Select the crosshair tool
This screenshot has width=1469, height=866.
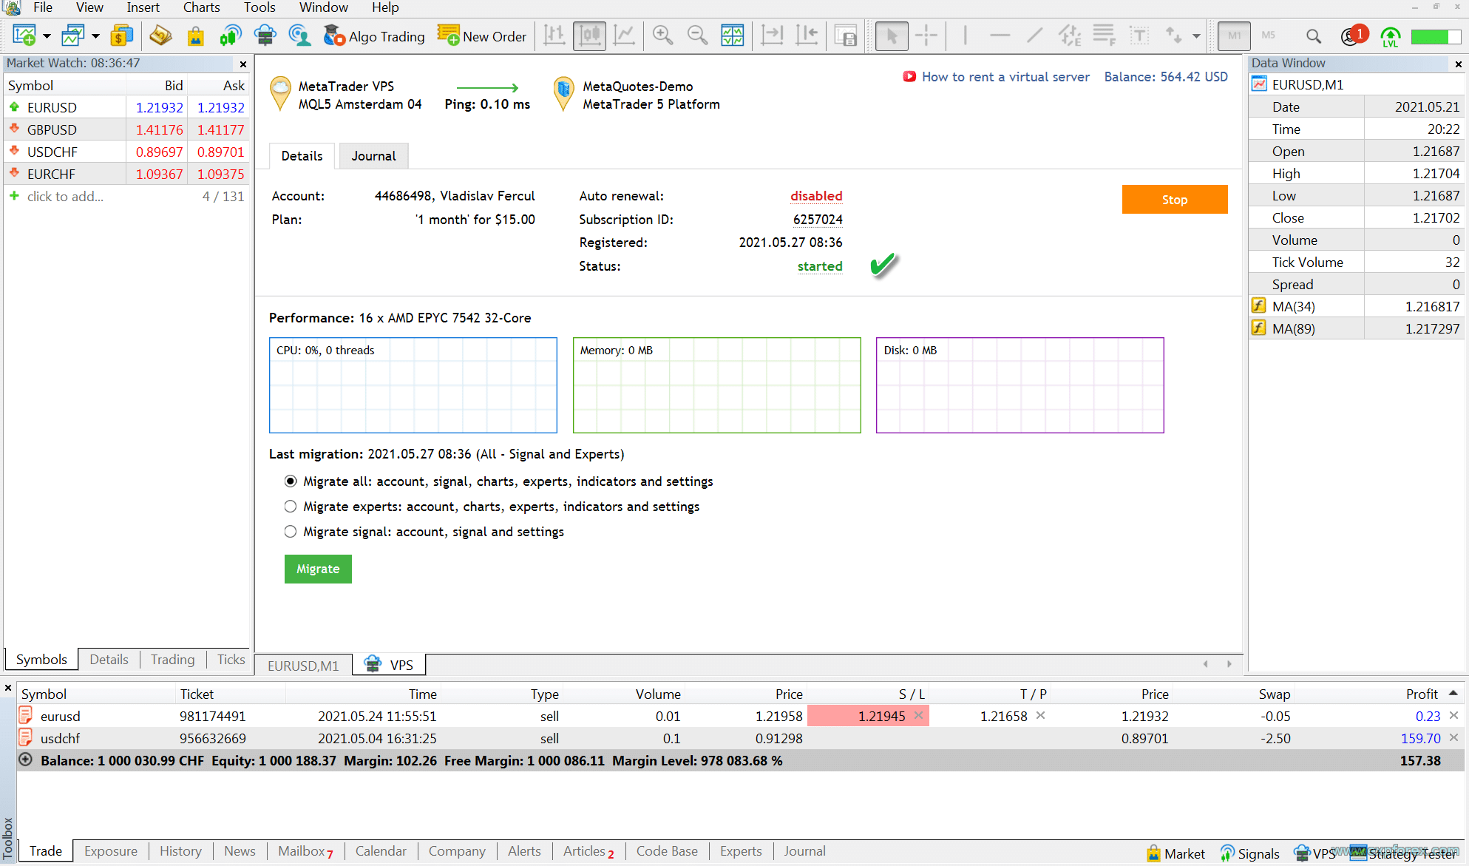(x=926, y=35)
